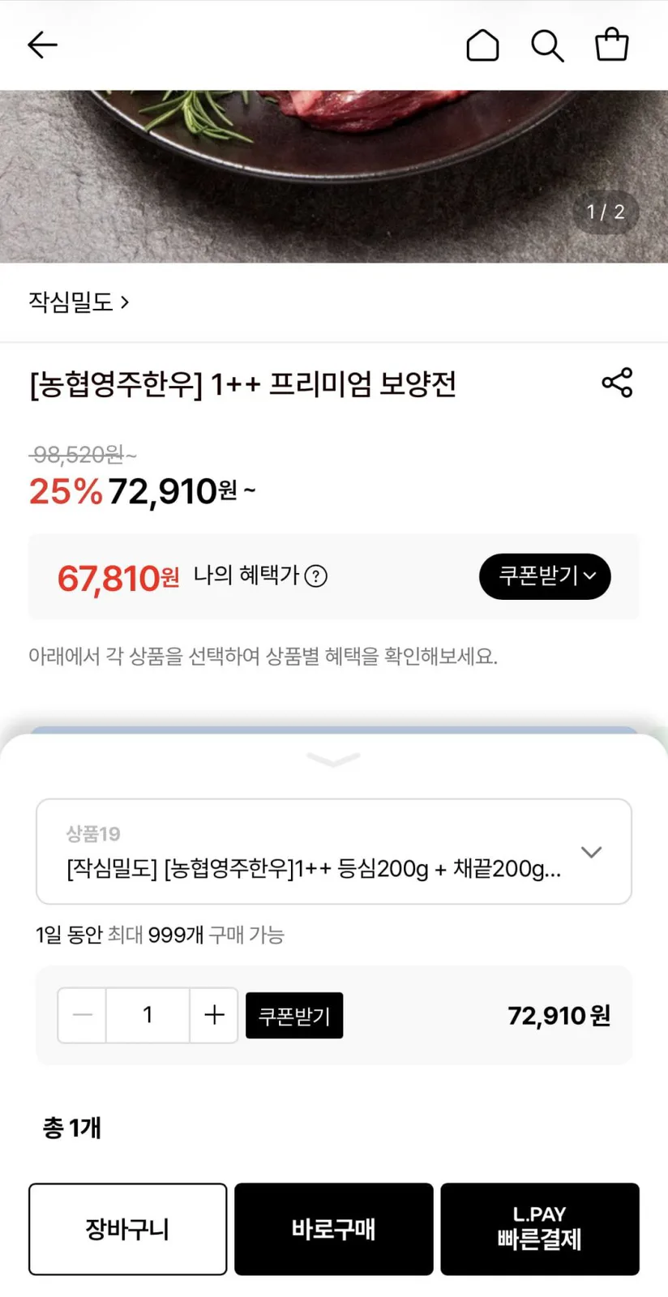Open the 상품19 product option dropdown

point(334,851)
